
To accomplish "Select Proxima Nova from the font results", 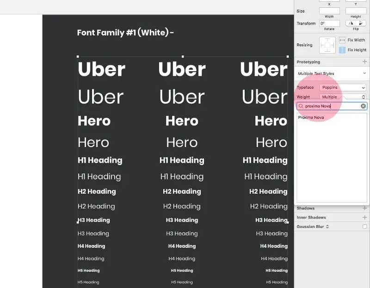I will point(311,117).
